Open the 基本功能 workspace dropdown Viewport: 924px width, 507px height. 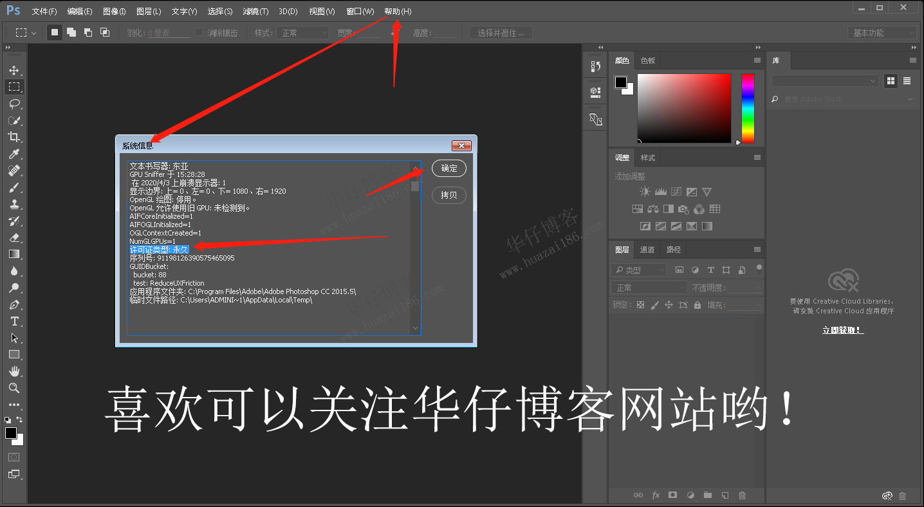pos(882,33)
